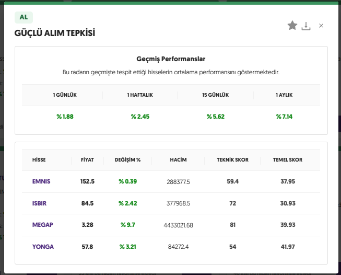Select the 1 HAFTALIK performance header
This screenshot has height=275, width=341.
[140, 95]
